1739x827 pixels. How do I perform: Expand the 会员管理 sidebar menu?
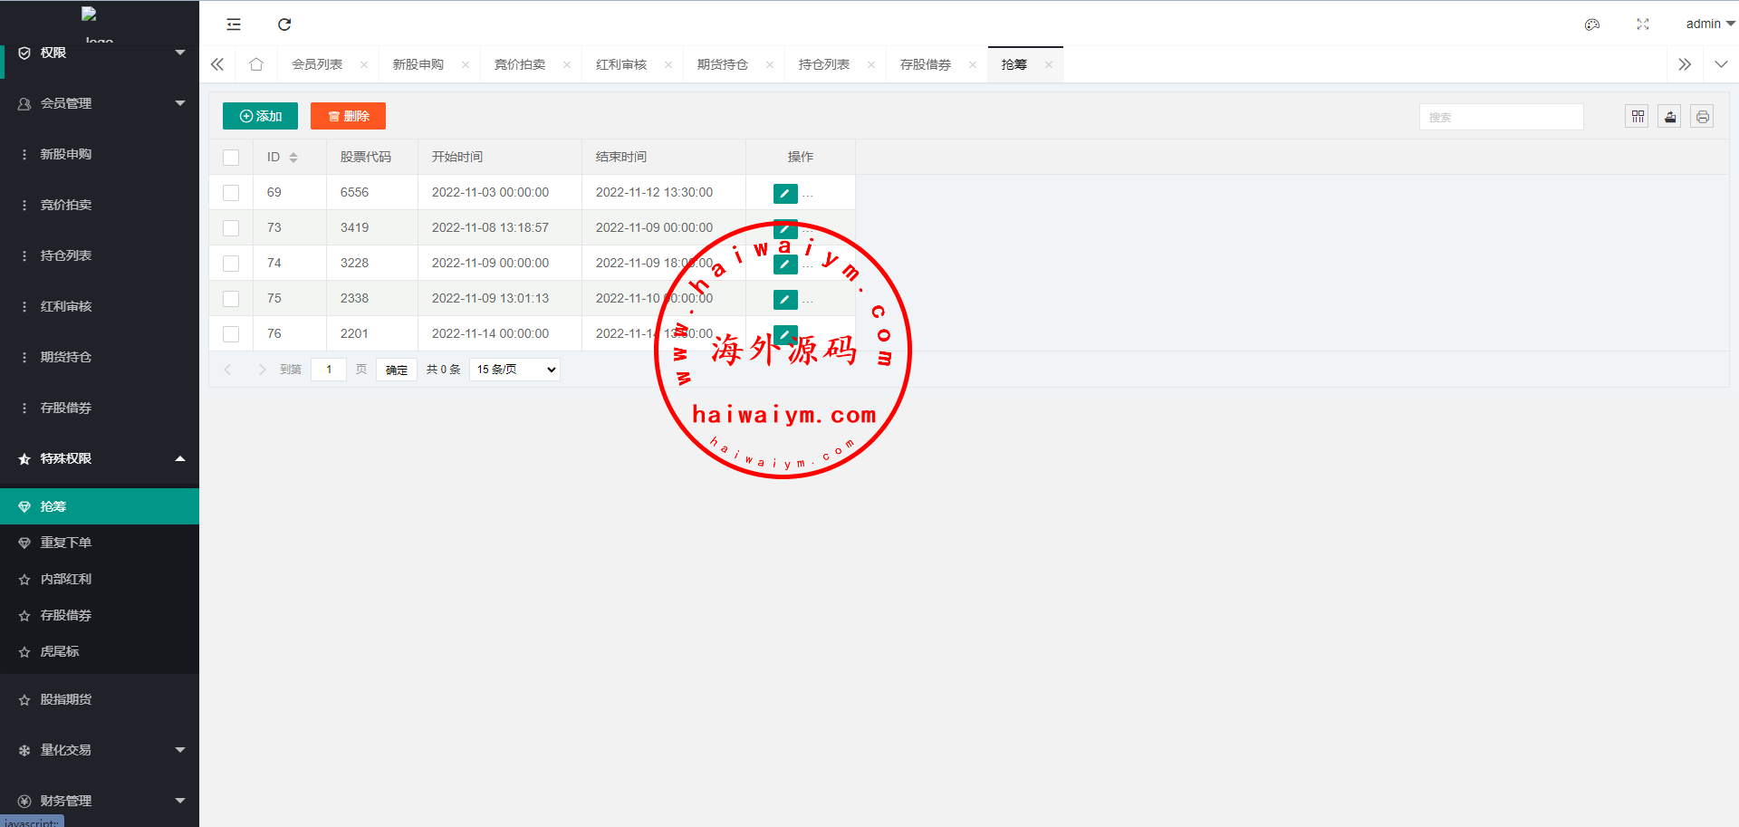(100, 103)
